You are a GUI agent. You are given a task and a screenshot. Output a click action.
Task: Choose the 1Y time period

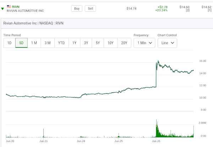tap(74, 43)
